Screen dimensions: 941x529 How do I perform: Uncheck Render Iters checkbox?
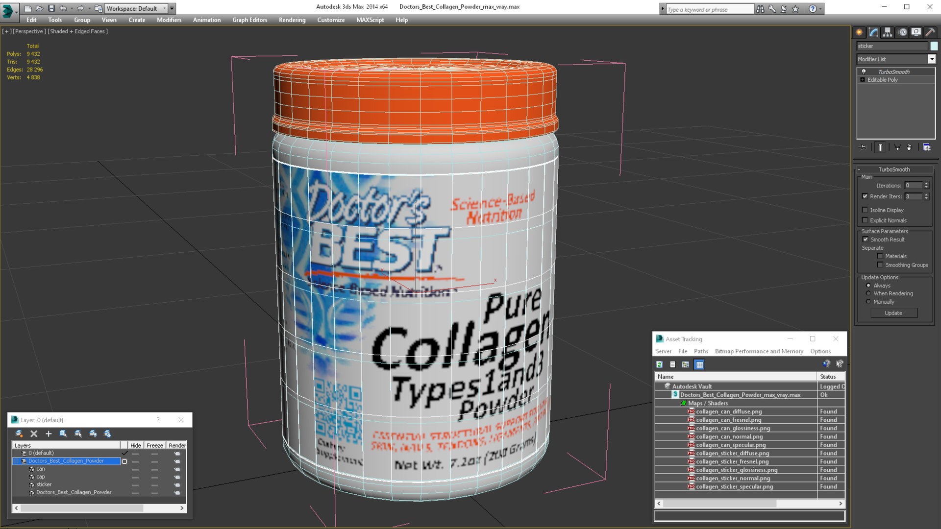(x=865, y=196)
